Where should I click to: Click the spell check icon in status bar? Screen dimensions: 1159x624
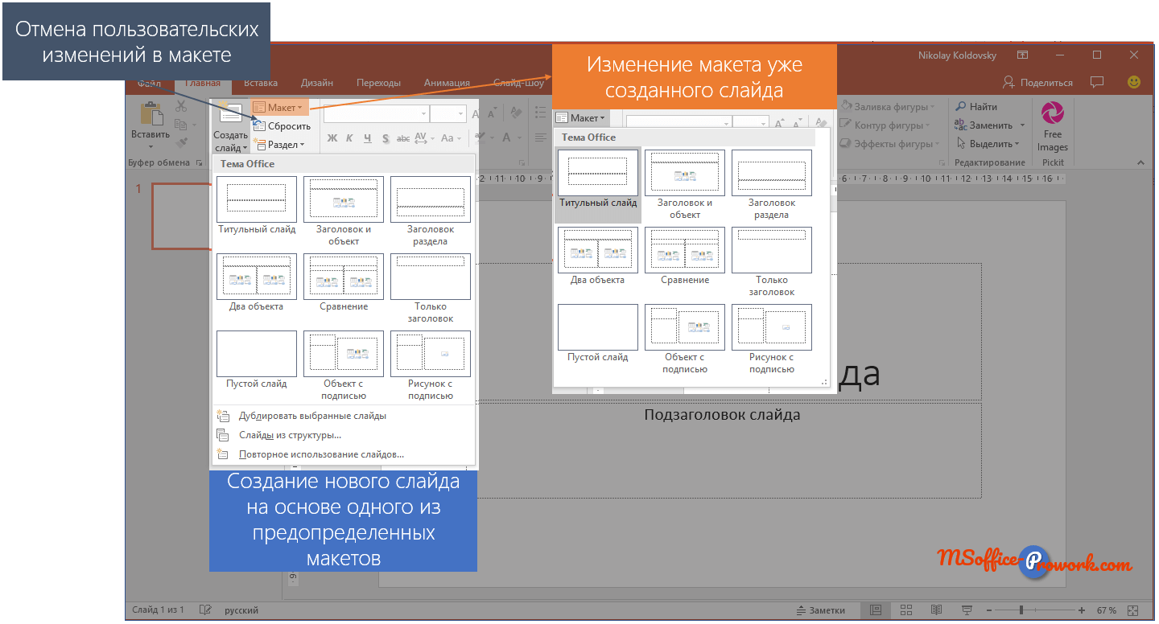point(205,610)
